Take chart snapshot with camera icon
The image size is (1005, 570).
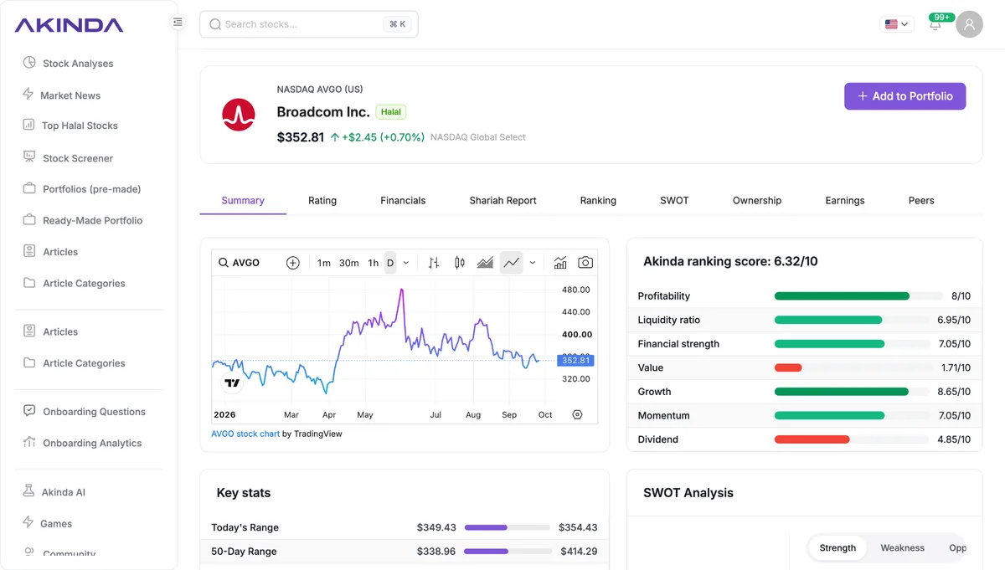[585, 263]
